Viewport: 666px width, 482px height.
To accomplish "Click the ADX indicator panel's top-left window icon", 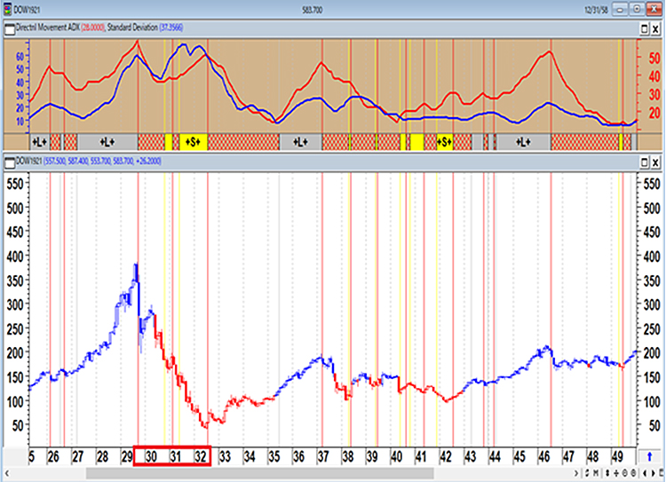I will click(x=8, y=28).
